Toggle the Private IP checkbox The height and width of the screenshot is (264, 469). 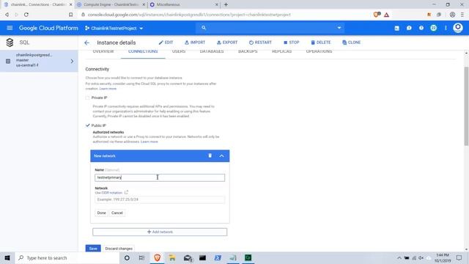[87, 98]
